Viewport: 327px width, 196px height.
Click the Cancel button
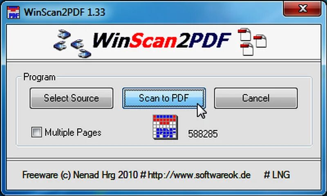(x=256, y=98)
